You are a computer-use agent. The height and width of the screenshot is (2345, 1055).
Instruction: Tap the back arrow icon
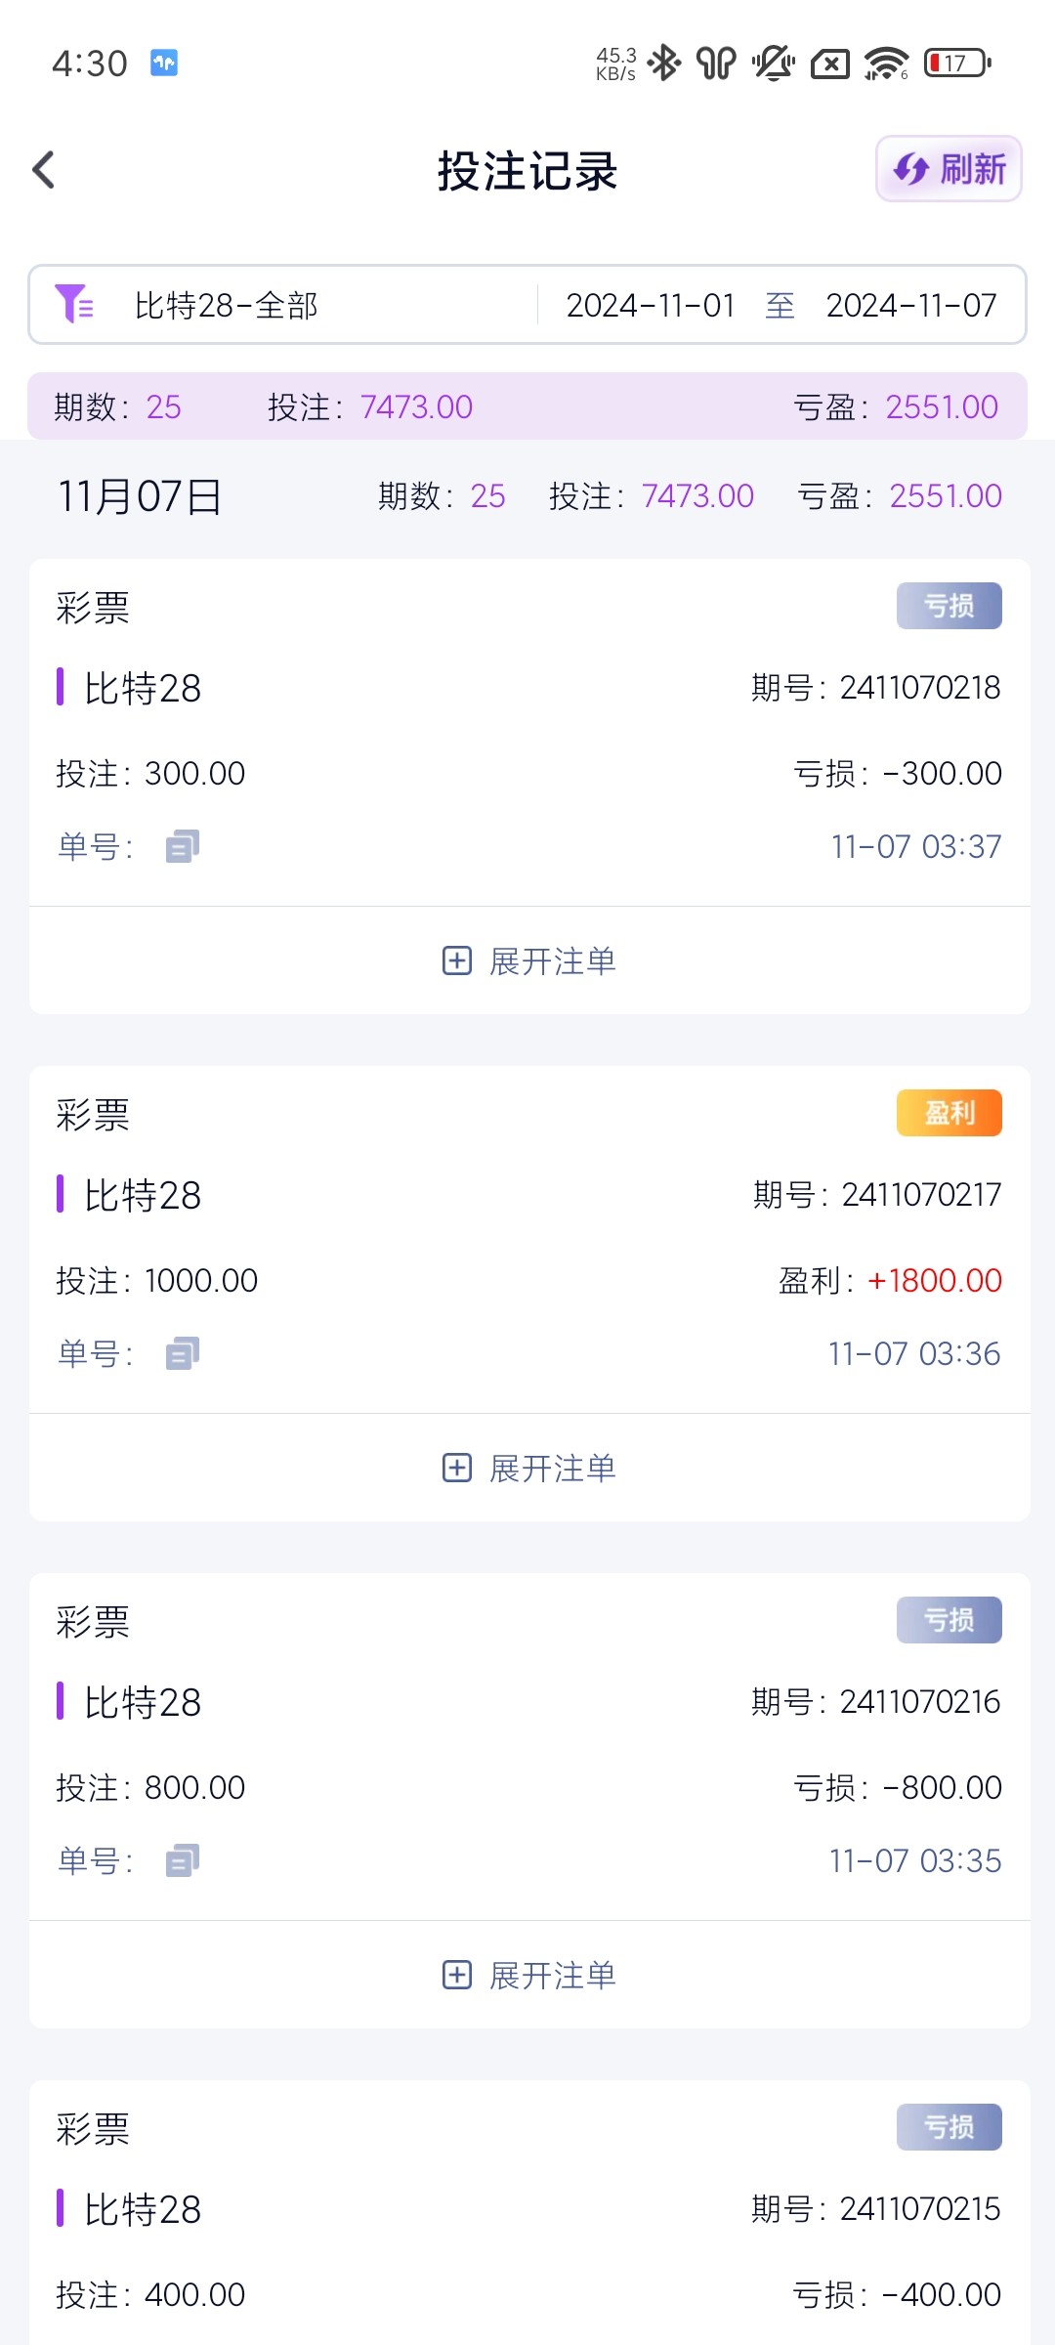pos(44,170)
